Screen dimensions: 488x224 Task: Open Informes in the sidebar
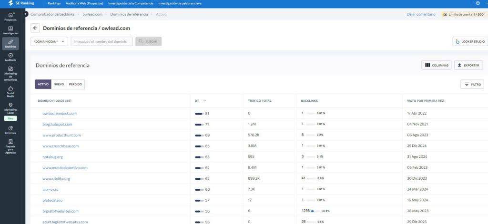pyautogui.click(x=10, y=130)
